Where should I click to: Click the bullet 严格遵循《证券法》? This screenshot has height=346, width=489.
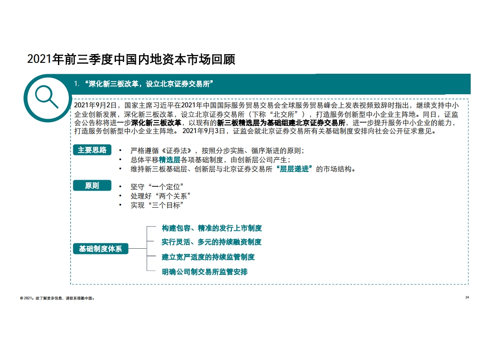(x=217, y=151)
